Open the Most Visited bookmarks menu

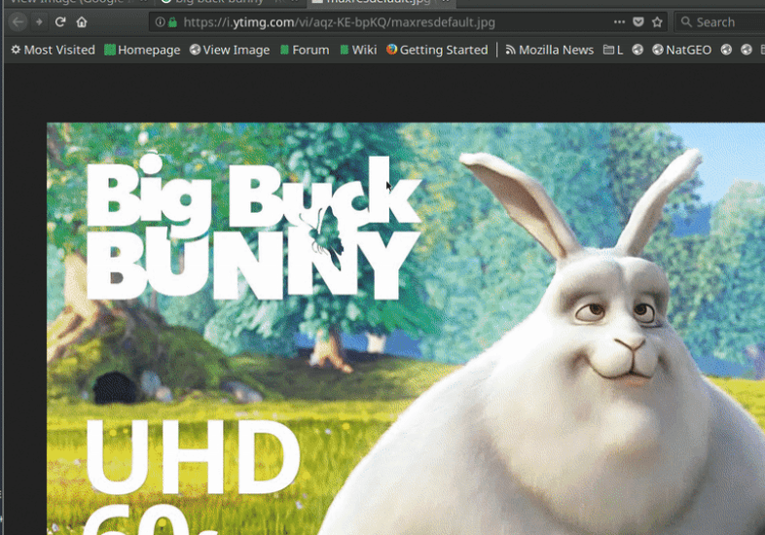tap(54, 50)
